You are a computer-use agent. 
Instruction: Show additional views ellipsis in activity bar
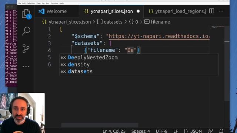(x=26, y=66)
